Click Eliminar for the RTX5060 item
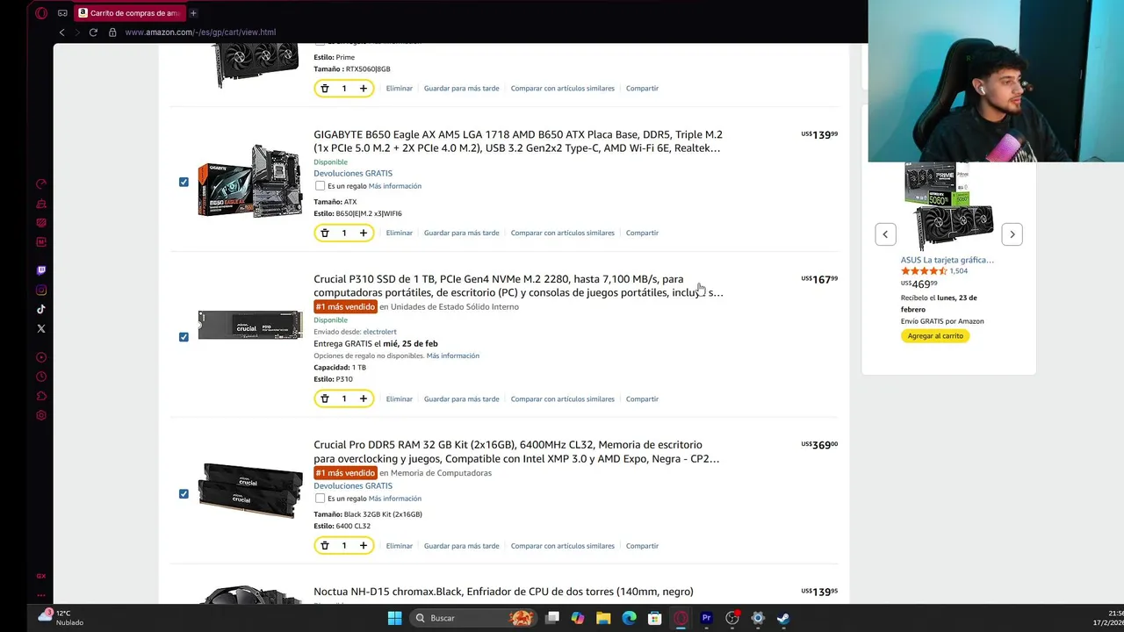This screenshot has width=1124, height=632. coord(399,89)
